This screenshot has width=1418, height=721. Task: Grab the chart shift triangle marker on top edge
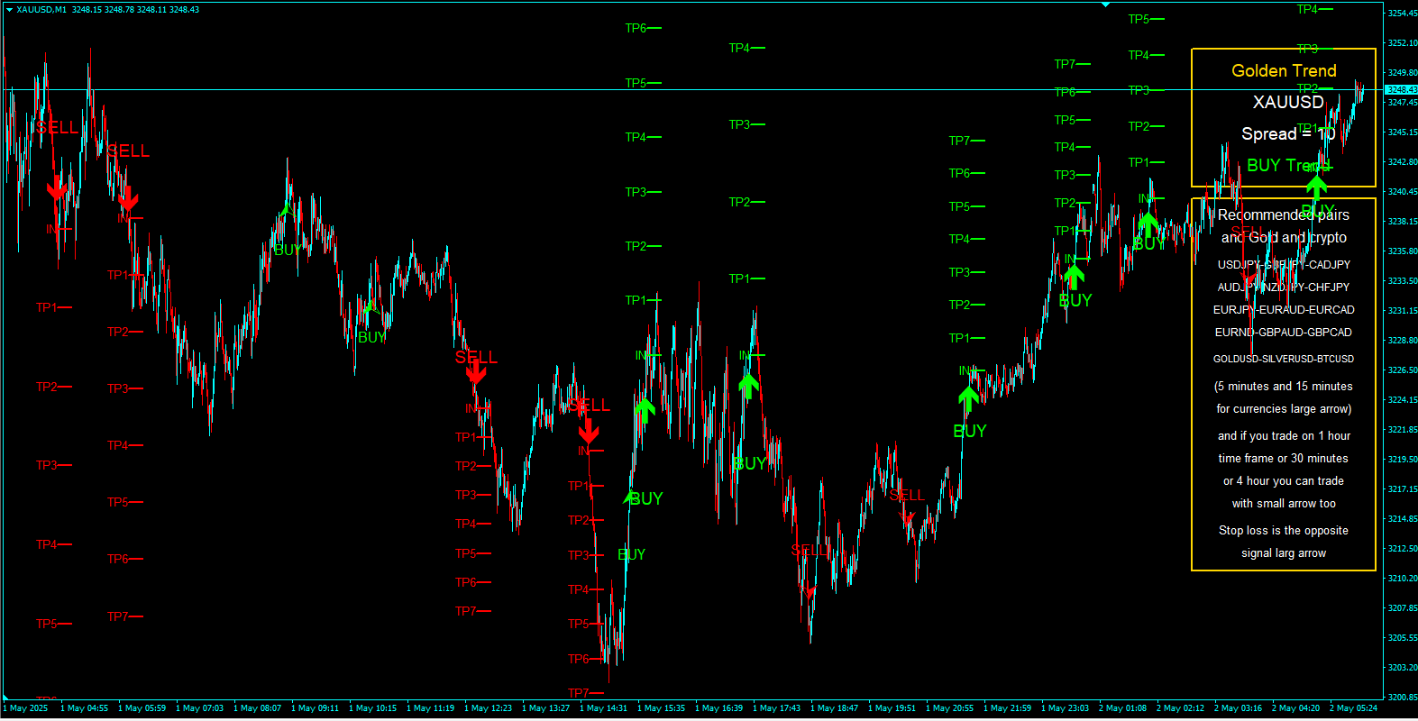[x=1106, y=5]
